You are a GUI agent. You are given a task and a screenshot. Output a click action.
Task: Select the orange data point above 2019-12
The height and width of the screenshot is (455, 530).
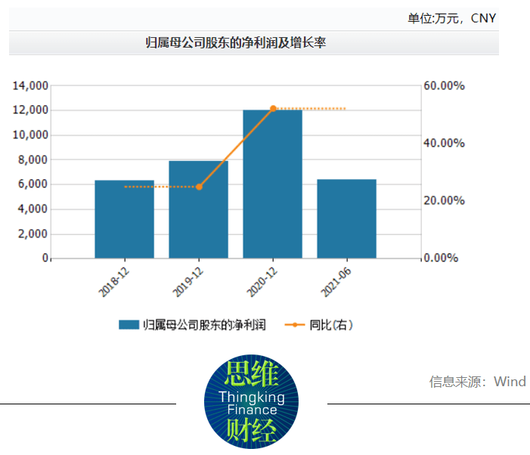point(199,187)
